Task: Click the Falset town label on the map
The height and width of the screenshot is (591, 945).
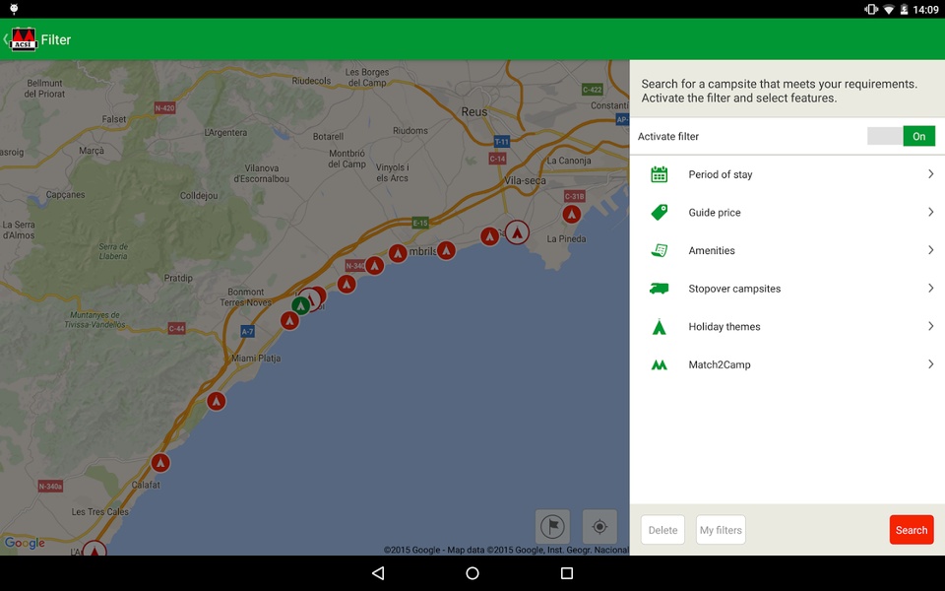Action: coord(114,119)
